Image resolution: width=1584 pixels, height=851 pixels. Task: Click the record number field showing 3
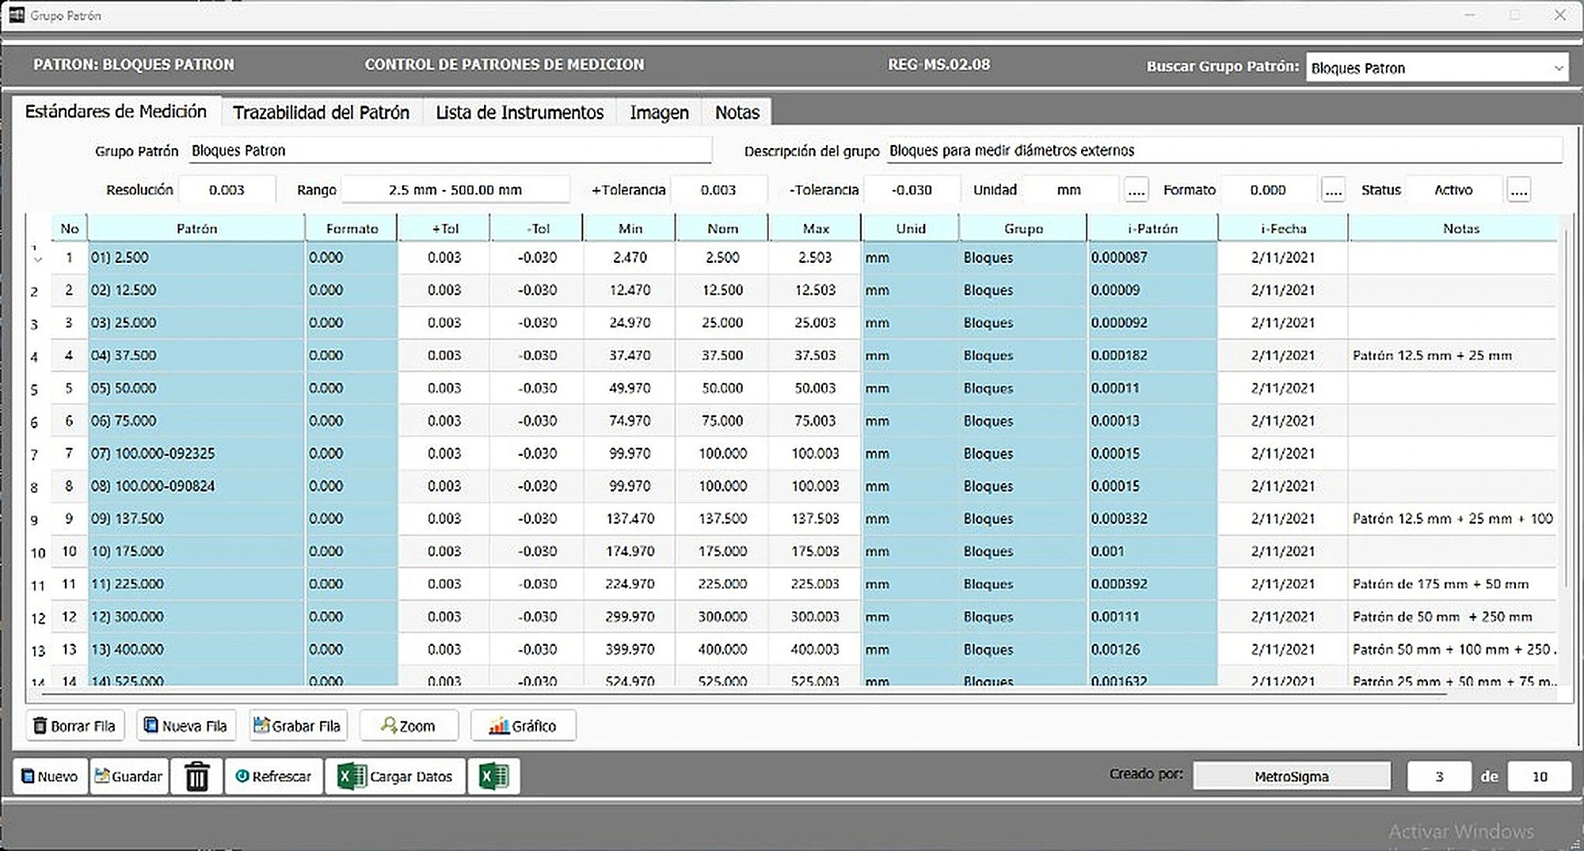(1439, 777)
